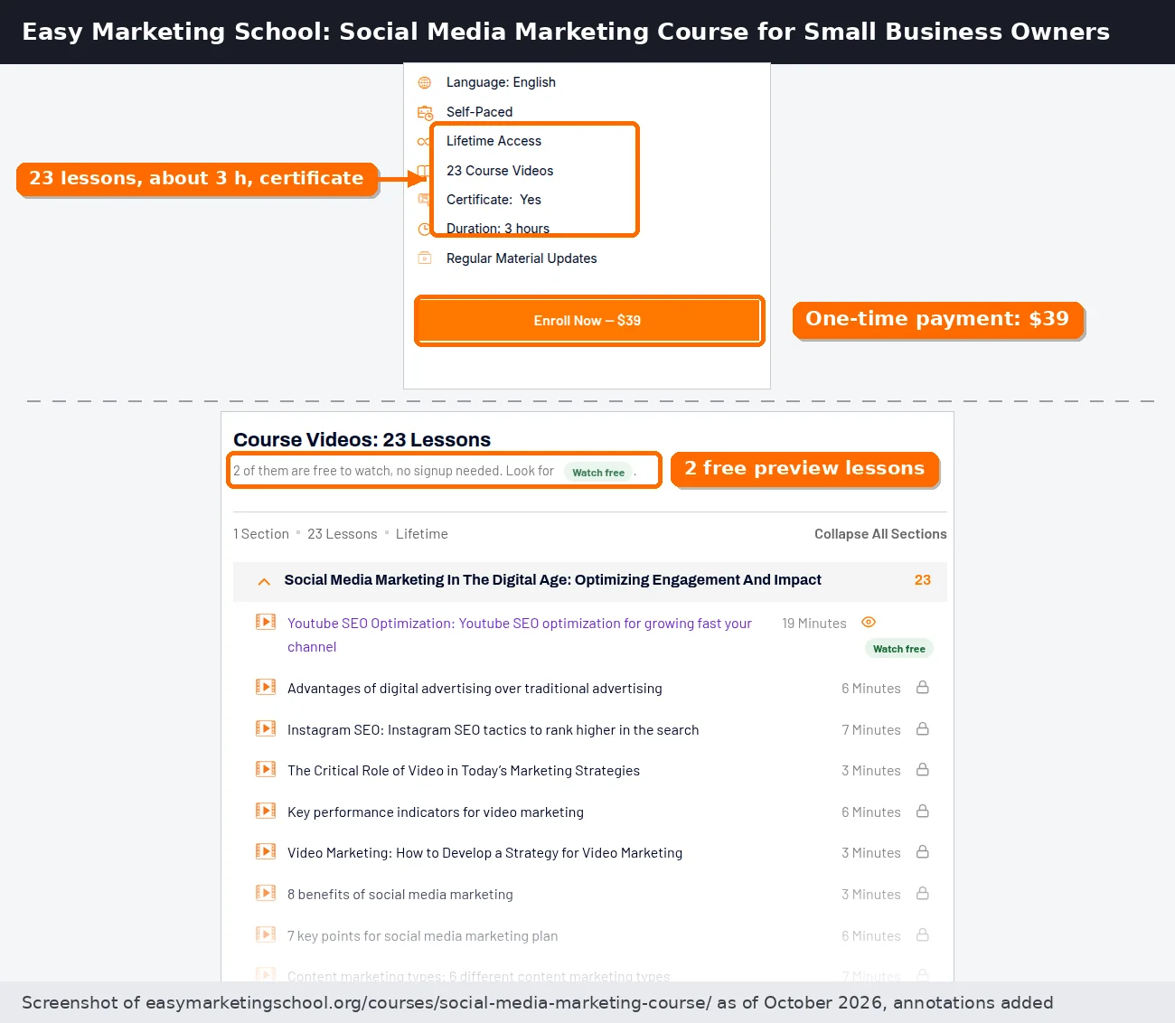
Task: Click lock icon for Video Marketing strategy lesson
Action: point(923,852)
